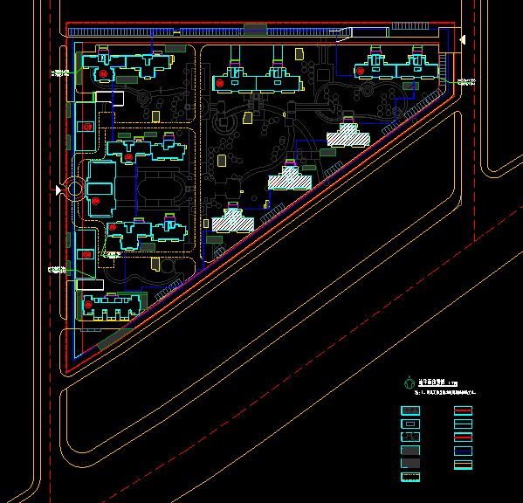
Task: Select the note text line under drawing title
Action: [x=445, y=393]
